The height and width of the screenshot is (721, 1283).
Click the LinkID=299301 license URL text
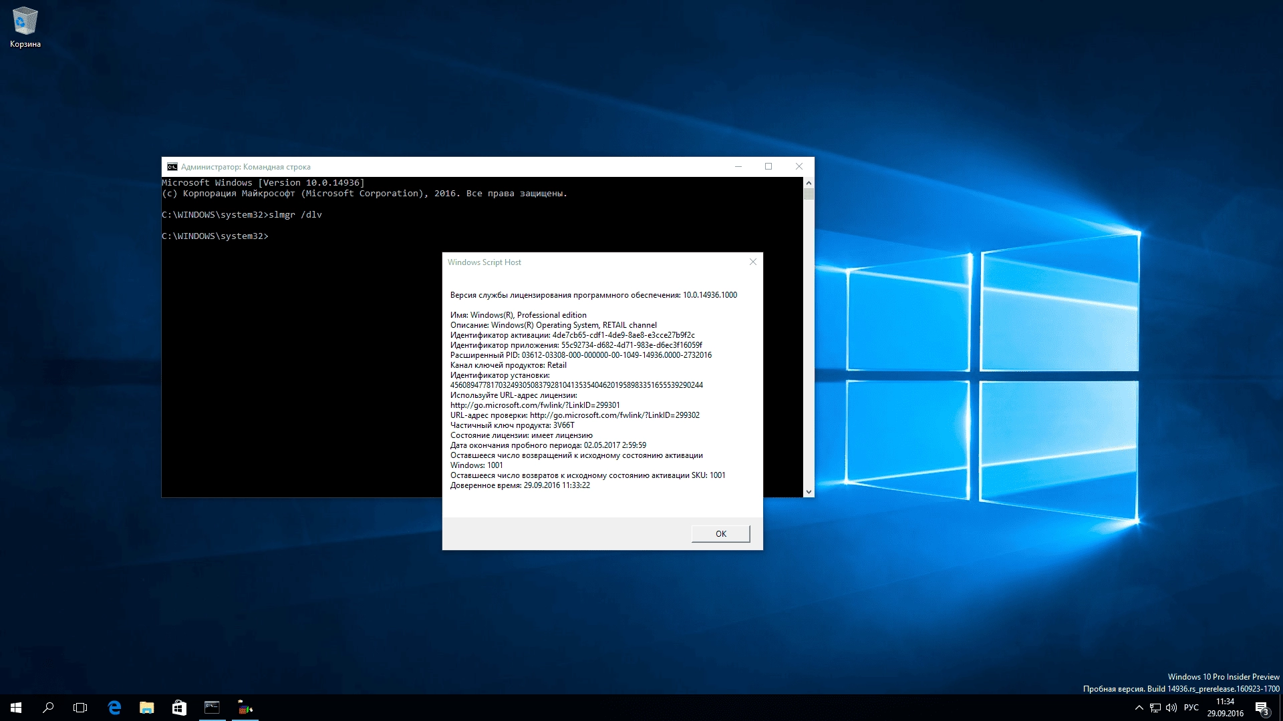click(x=535, y=405)
